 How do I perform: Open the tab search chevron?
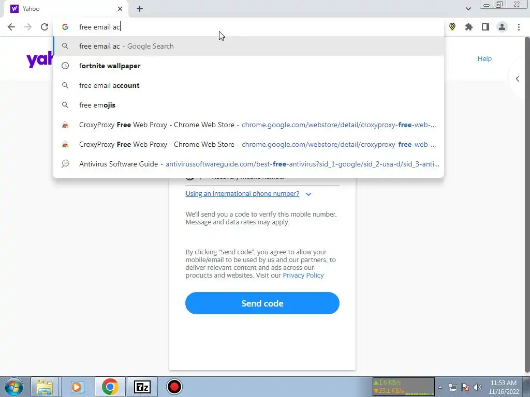coord(468,9)
